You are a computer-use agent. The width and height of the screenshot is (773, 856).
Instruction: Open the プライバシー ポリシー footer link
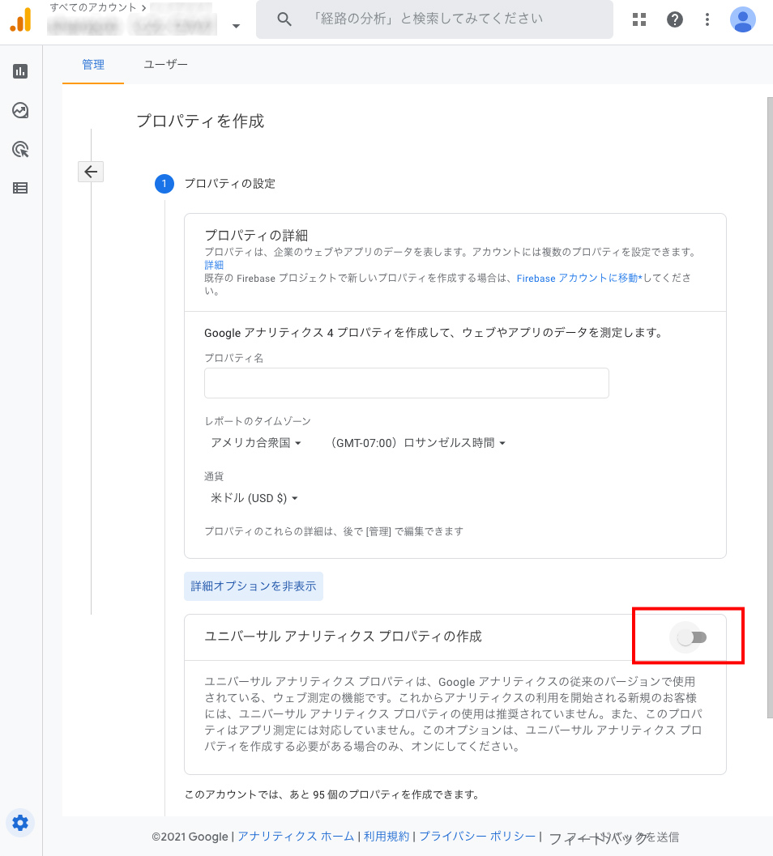point(477,837)
